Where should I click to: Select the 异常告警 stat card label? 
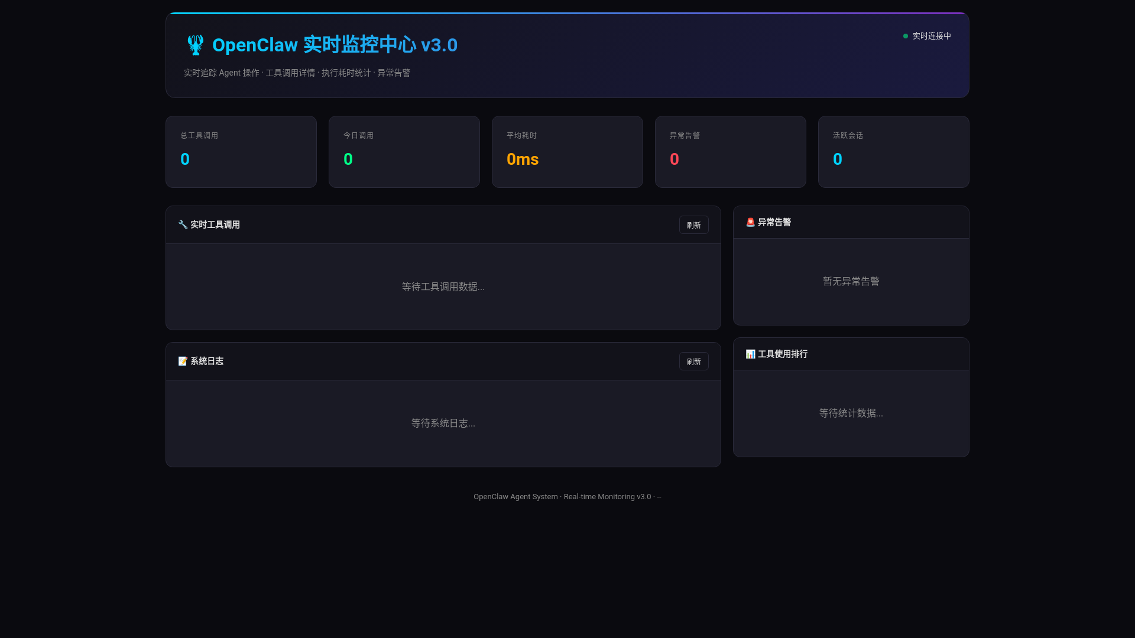[685, 135]
